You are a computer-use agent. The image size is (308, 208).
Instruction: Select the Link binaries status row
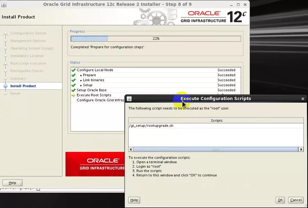pos(156,80)
